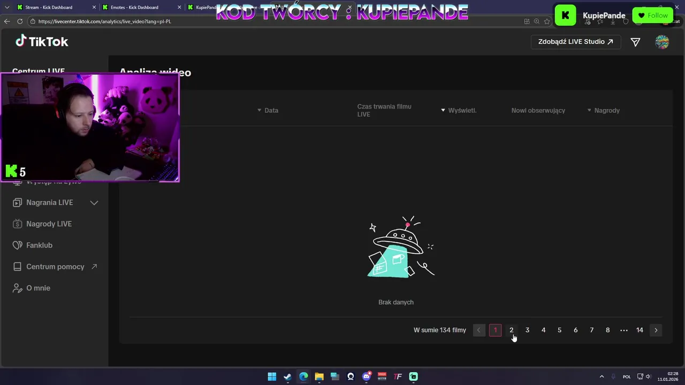Click the volume speaker tray icon
This screenshot has width=685, height=385.
click(x=648, y=376)
